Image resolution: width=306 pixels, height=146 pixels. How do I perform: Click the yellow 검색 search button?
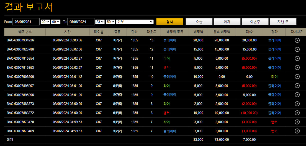169,22
